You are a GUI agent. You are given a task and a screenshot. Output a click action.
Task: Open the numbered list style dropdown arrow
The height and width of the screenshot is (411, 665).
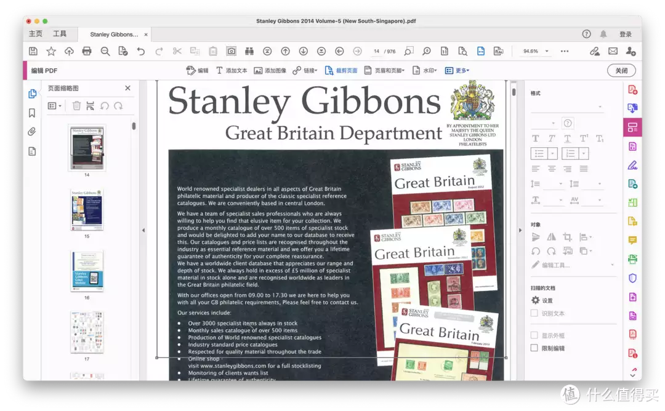[584, 153]
